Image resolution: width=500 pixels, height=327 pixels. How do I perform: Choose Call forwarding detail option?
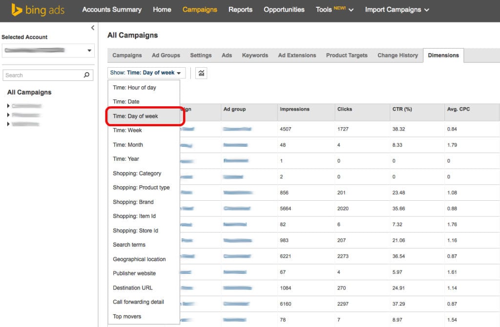click(144, 302)
